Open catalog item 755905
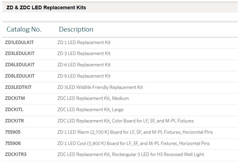 (13, 132)
